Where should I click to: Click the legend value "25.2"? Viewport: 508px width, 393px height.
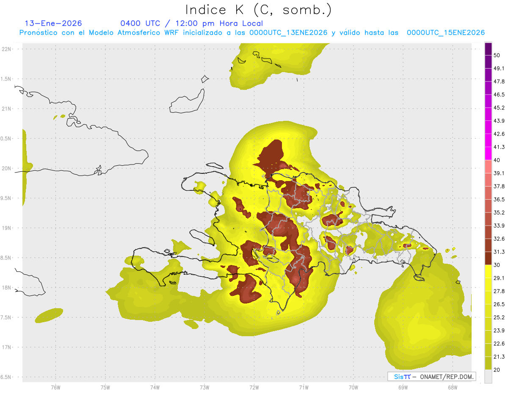pos(499,317)
